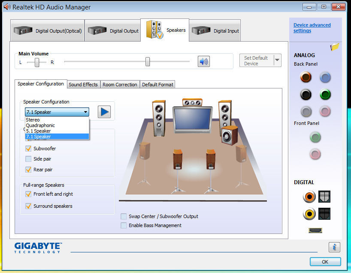Image resolution: width=351 pixels, height=273 pixels.
Task: Click the Set Default Device button
Action: point(257,61)
